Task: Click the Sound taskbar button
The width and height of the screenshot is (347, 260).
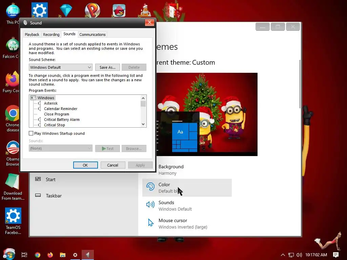Action: click(x=88, y=255)
